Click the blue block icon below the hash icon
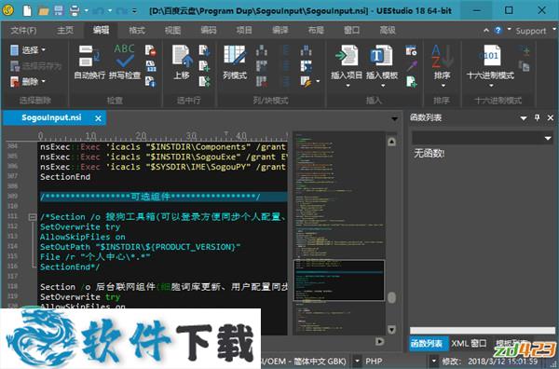 [x=306, y=66]
